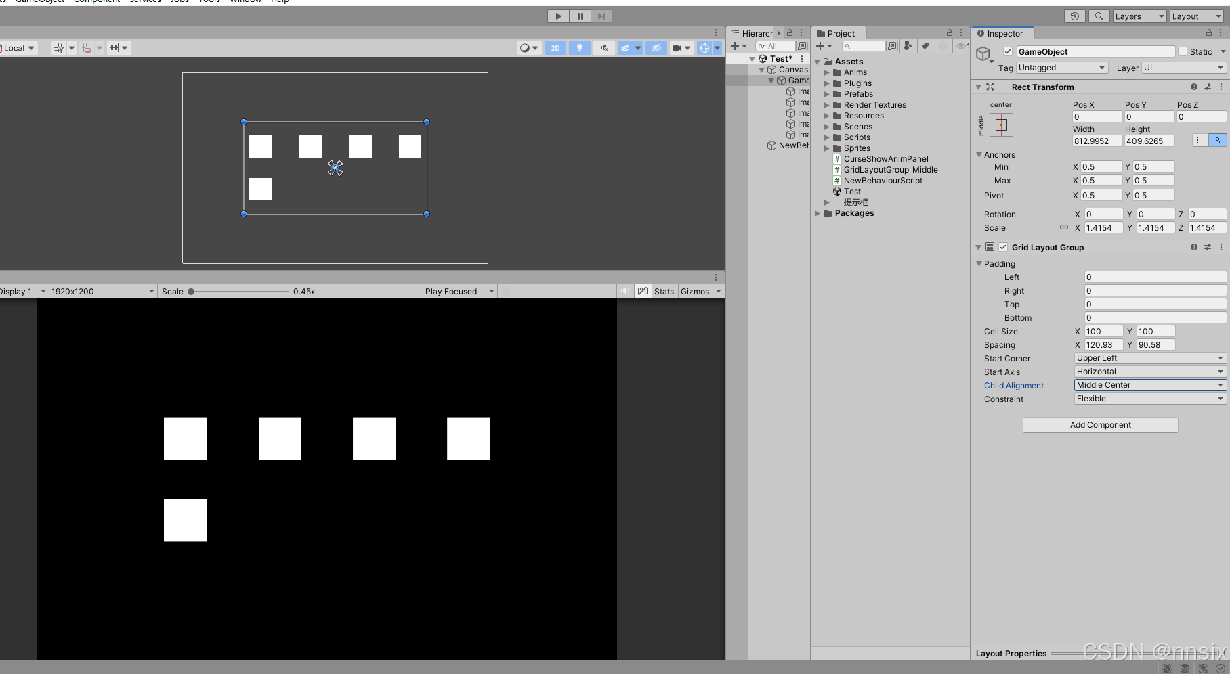Open the anchor presets widget in Rect Transform
The height and width of the screenshot is (674, 1230).
1000,125
